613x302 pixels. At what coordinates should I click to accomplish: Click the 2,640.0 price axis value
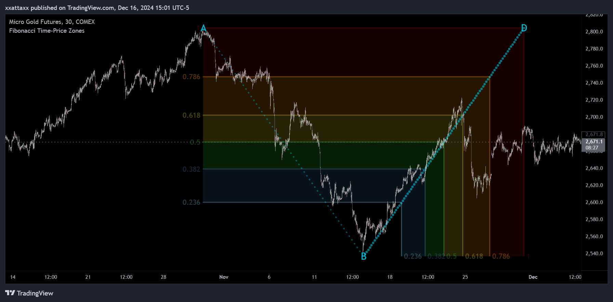pyautogui.click(x=594, y=168)
